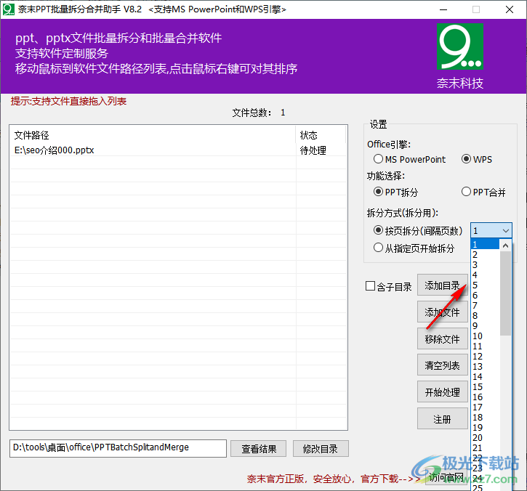
Task: Choose 5 from the interval list
Action: click(x=485, y=285)
